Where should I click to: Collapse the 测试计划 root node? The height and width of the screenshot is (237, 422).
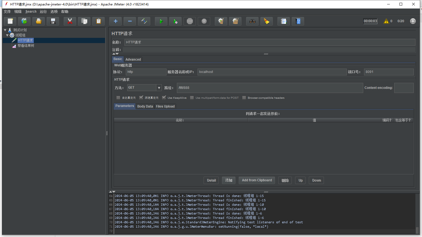tap(5, 30)
